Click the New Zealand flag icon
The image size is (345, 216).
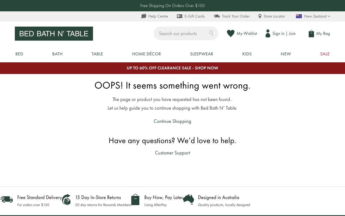coord(299,16)
